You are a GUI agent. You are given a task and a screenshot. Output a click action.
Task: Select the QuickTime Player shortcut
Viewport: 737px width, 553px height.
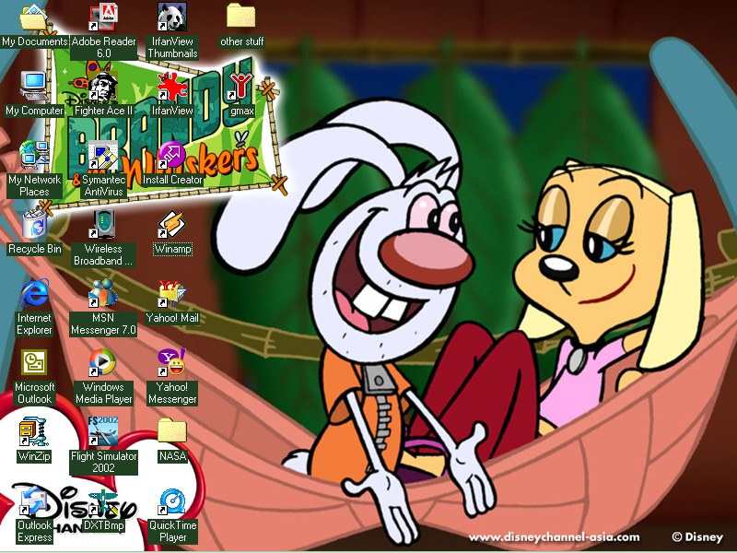tap(172, 501)
